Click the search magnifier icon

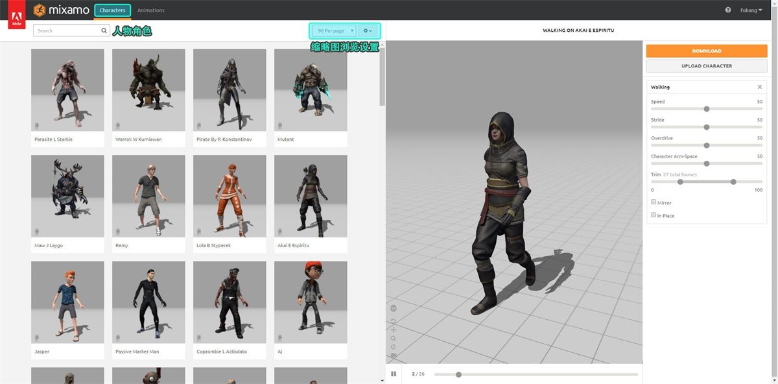pyautogui.click(x=104, y=30)
